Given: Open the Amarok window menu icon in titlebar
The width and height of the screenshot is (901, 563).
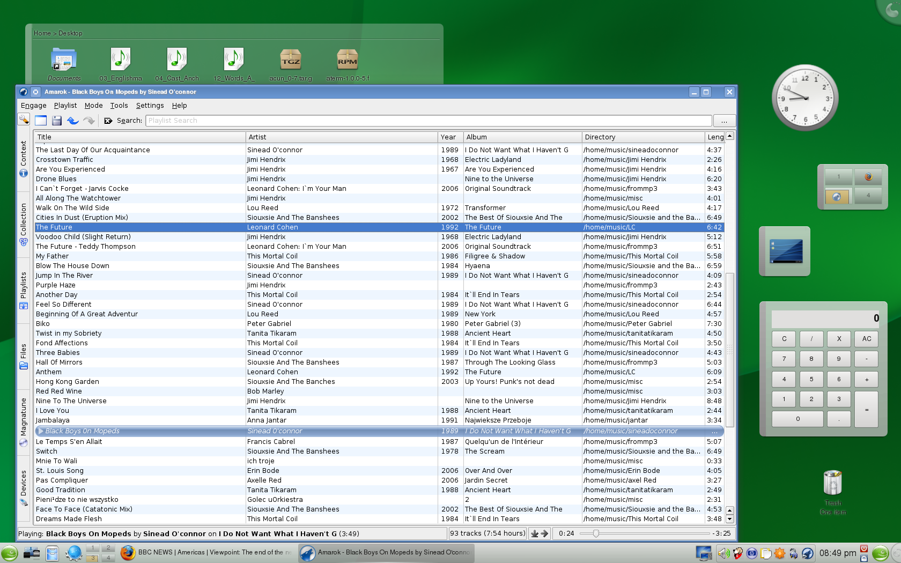Looking at the screenshot, I should point(24,92).
